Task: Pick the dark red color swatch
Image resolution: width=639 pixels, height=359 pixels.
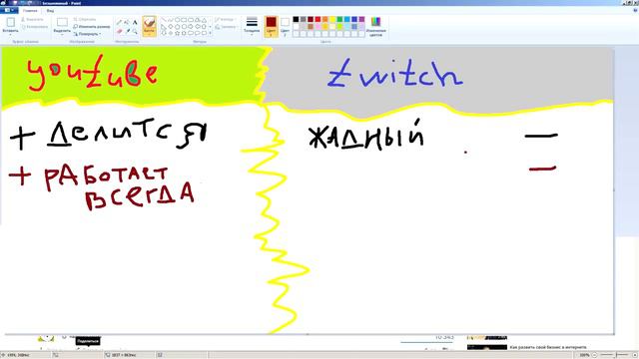Action: pyautogui.click(x=311, y=19)
